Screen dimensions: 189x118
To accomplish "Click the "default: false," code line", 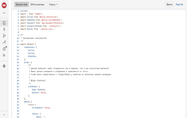I will pos(39,93).
